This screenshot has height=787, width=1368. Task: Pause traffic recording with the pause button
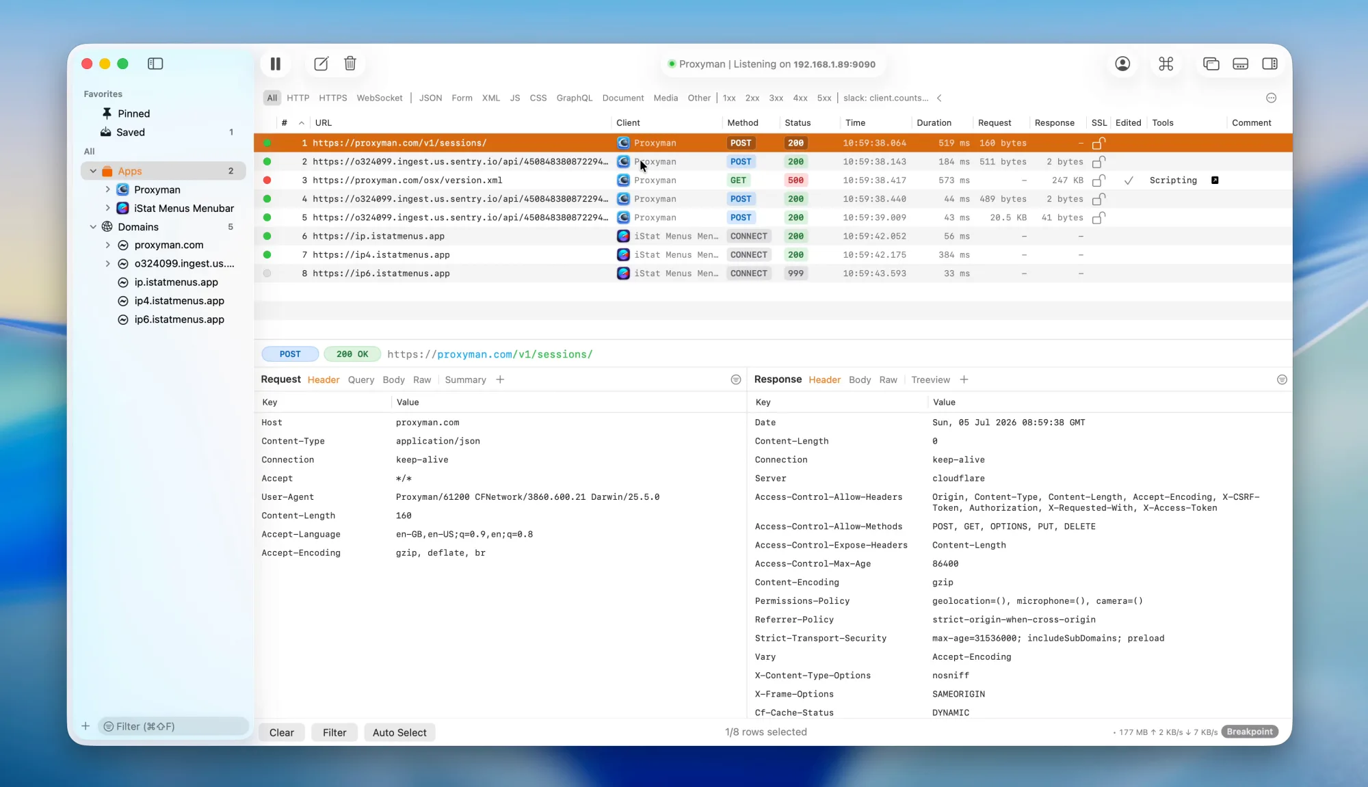[276, 64]
